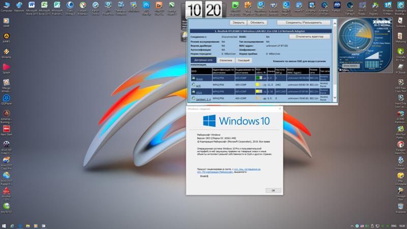Open the license terms link in Windows dialog
The height and width of the screenshot is (229, 407).
pyautogui.click(x=228, y=170)
